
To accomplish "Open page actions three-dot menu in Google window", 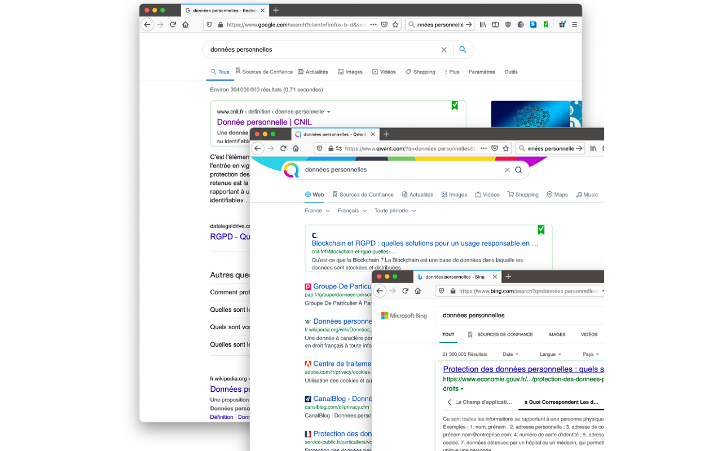I will 373,25.
